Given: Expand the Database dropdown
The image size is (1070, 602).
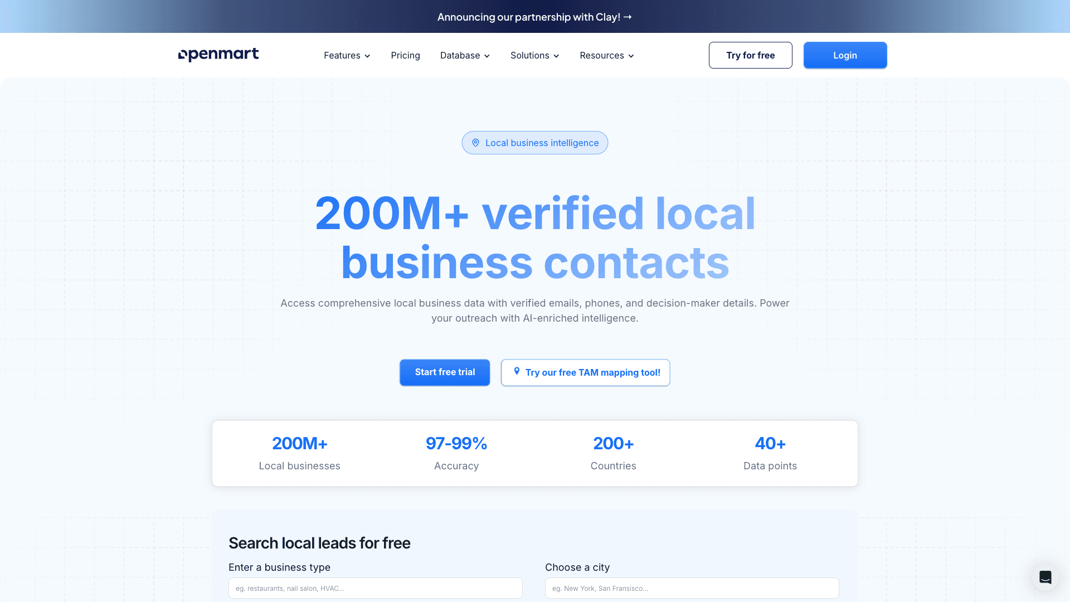Looking at the screenshot, I should tap(465, 56).
